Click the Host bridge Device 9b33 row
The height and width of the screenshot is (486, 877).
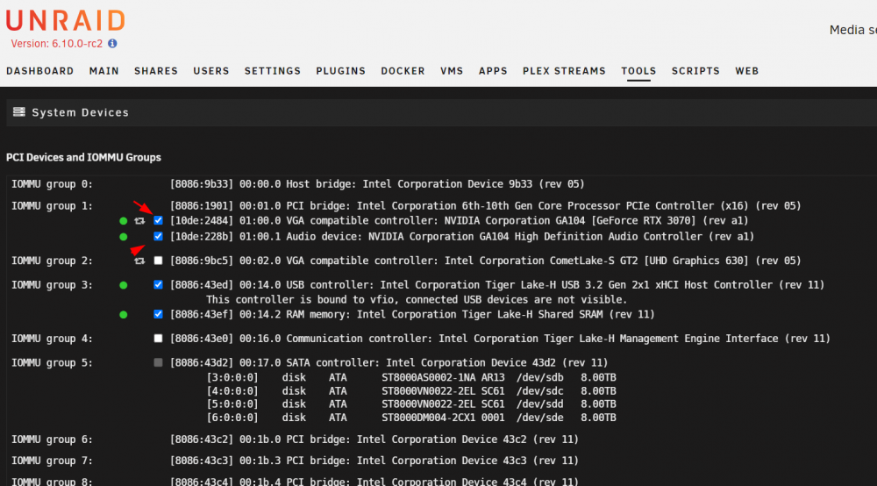pos(377,184)
